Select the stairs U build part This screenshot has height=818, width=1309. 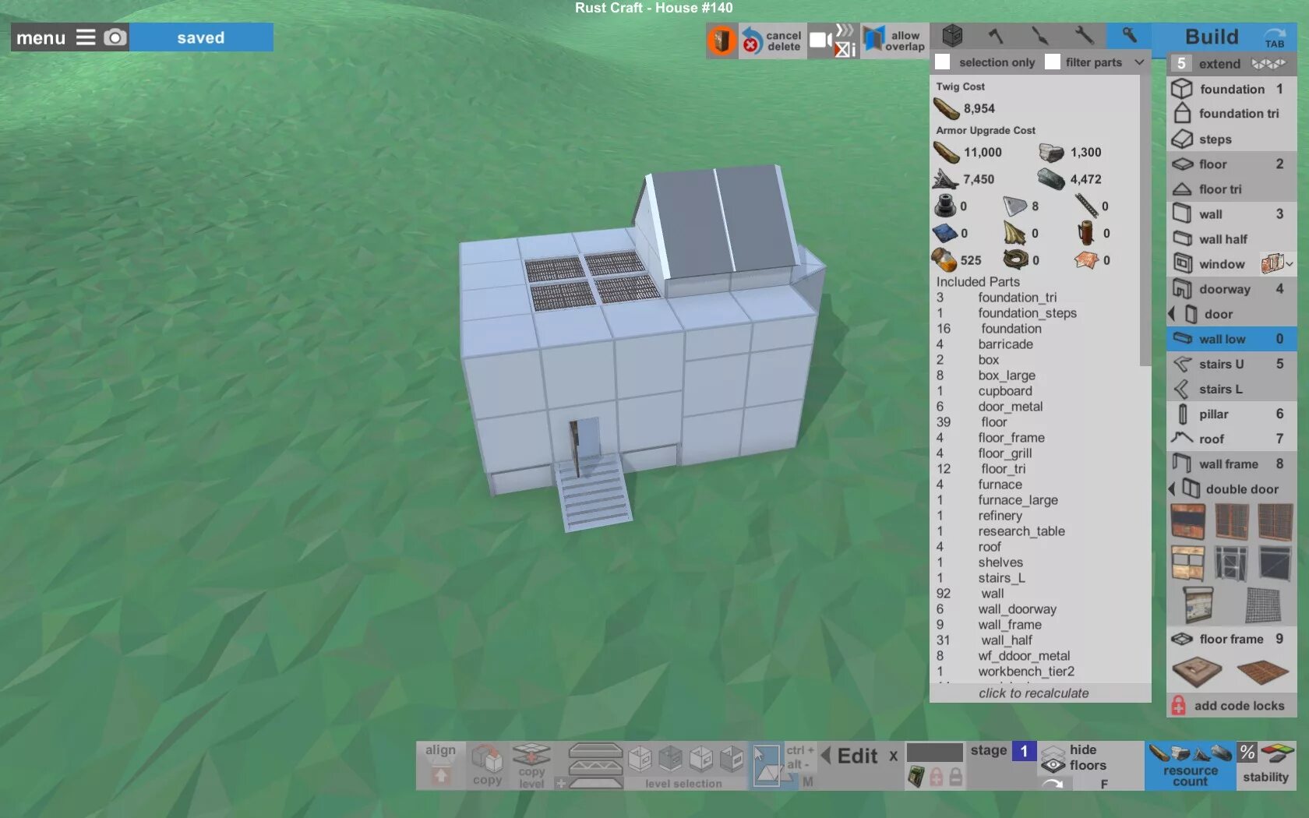click(1231, 364)
